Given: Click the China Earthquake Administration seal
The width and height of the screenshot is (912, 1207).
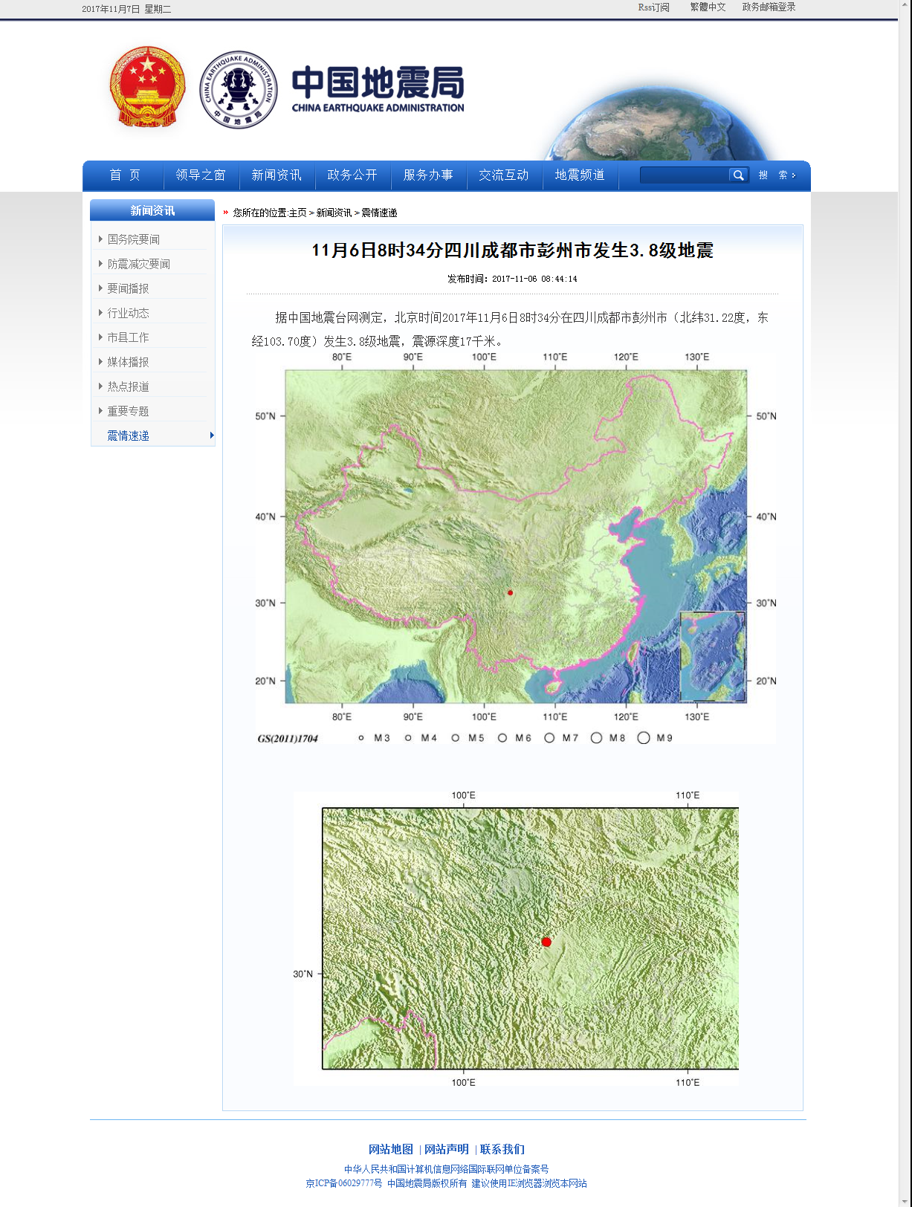Looking at the screenshot, I should pyautogui.click(x=239, y=90).
